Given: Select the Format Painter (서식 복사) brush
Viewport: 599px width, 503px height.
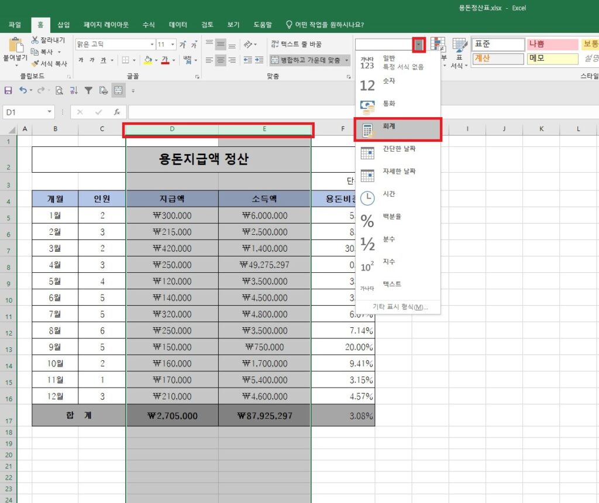Looking at the screenshot, I should (35, 63).
